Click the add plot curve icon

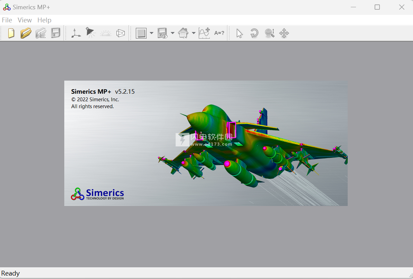(204, 33)
